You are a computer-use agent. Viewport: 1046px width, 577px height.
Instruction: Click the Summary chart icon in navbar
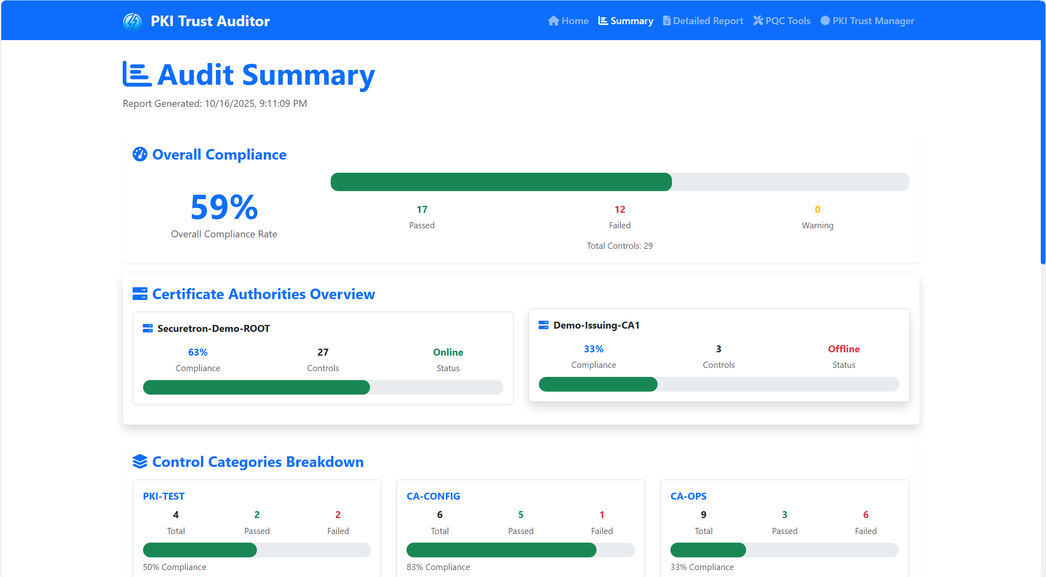pos(603,21)
